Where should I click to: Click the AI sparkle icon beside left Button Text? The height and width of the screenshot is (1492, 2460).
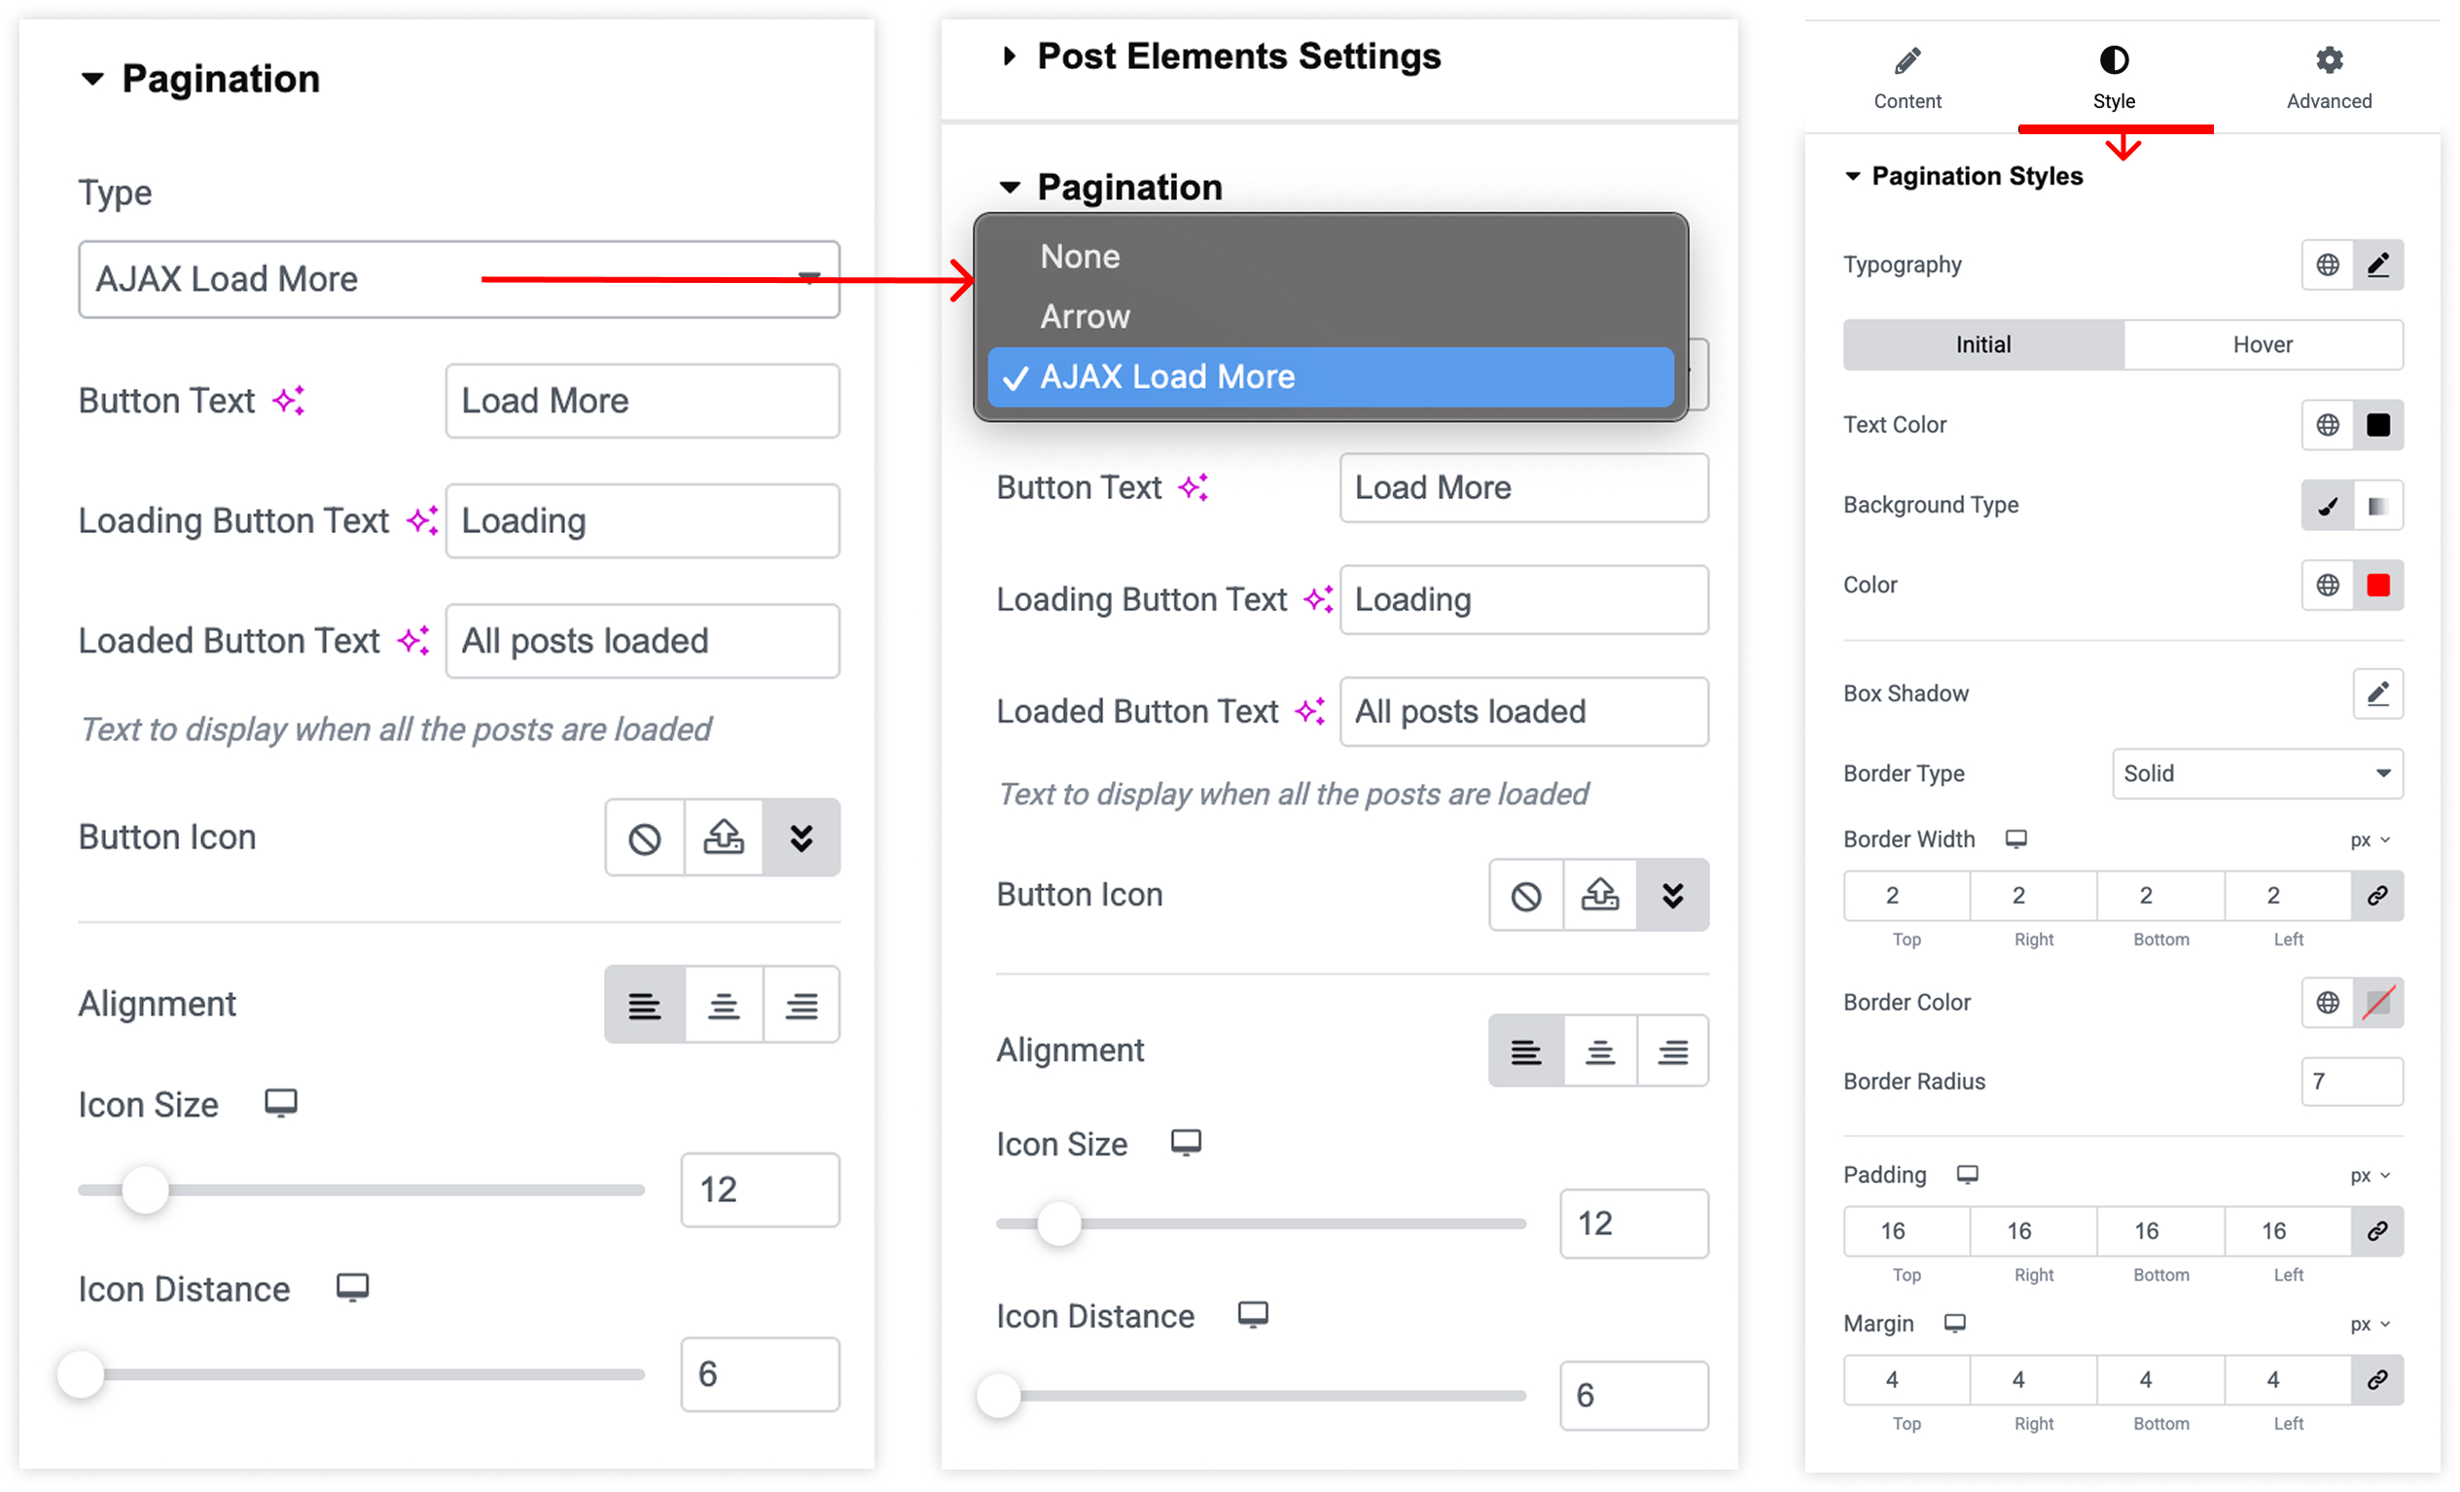[289, 401]
